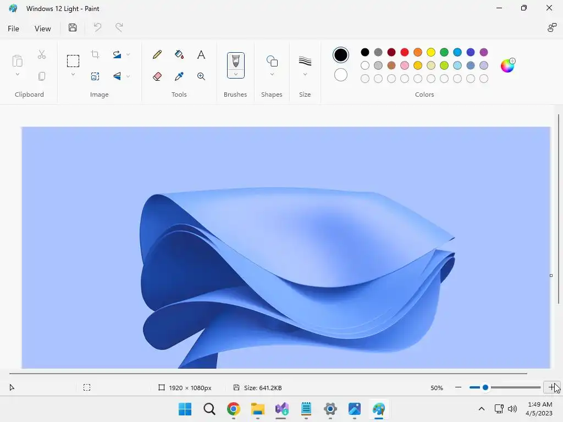563x422 pixels.
Task: Click the blue wallpaper image on canvas
Action: pos(286,248)
